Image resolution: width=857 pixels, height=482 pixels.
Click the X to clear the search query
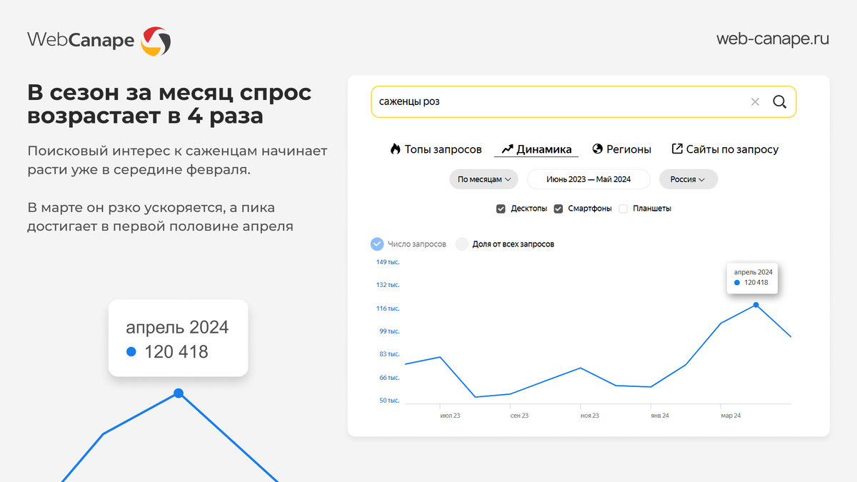(755, 101)
